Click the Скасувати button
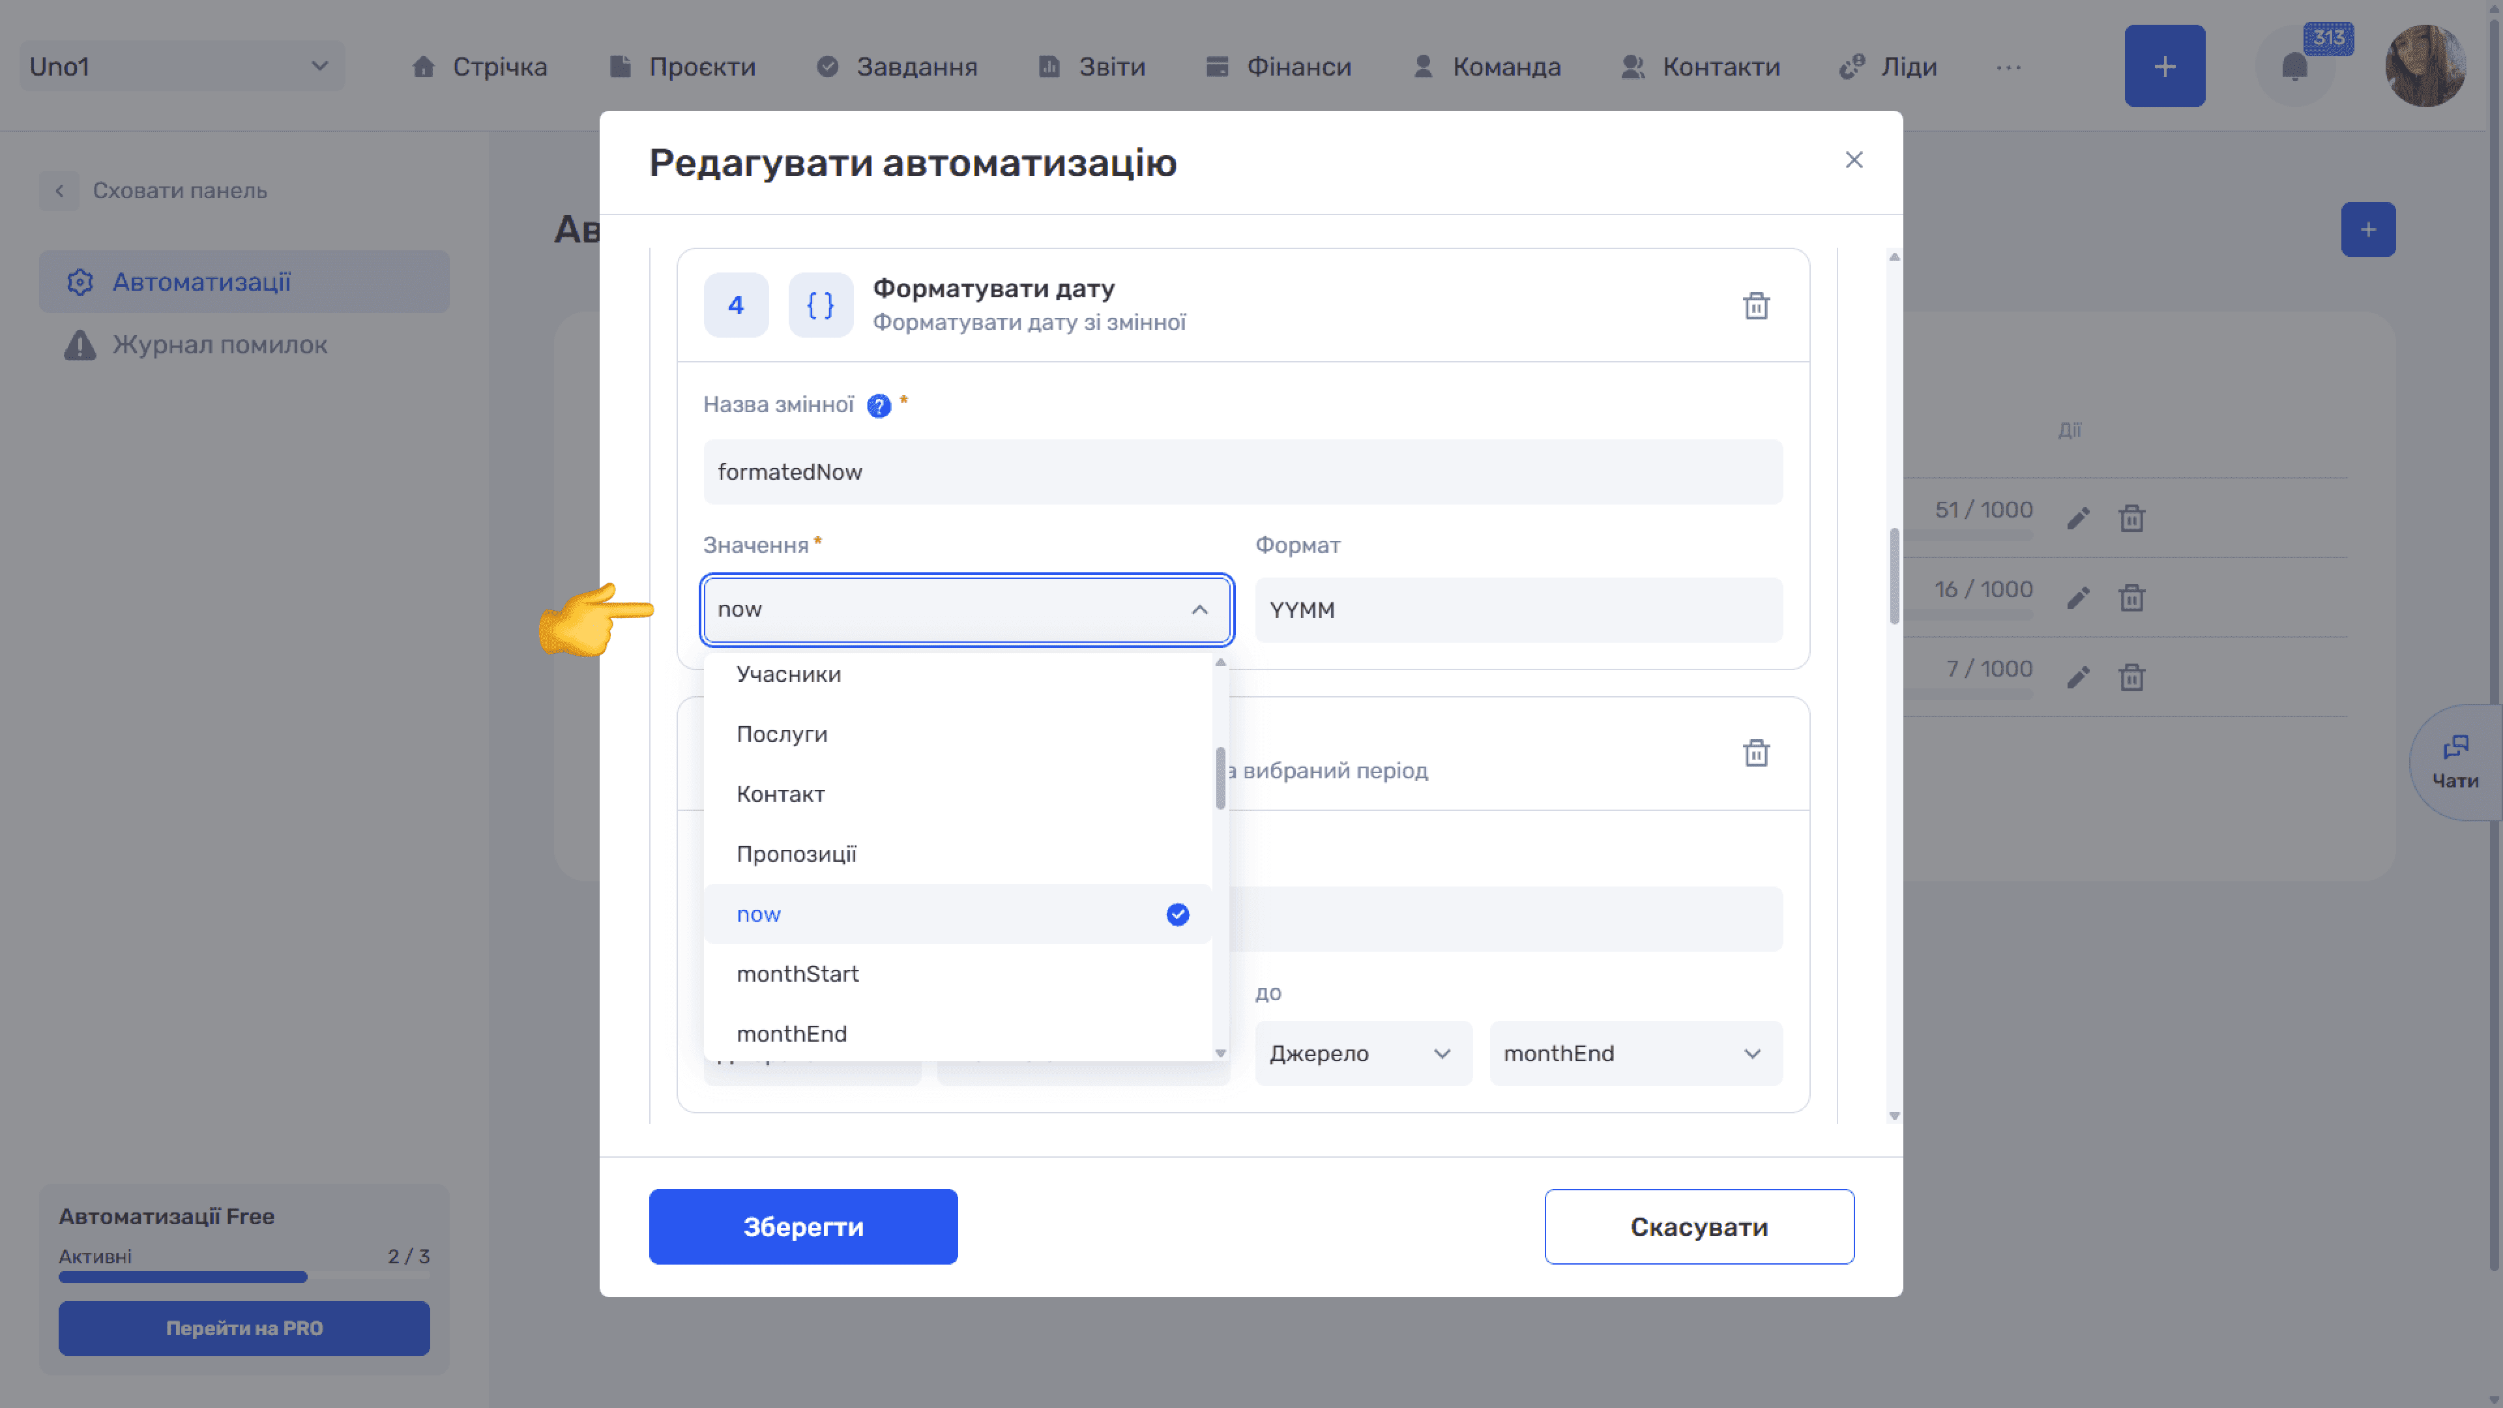Screen dimensions: 2503x1408 [1699, 1226]
